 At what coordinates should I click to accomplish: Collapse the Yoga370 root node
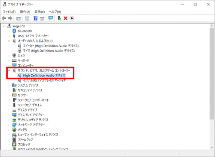(x=4, y=26)
